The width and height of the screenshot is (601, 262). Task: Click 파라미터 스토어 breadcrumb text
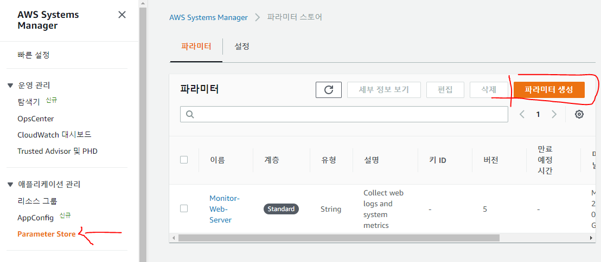click(295, 17)
